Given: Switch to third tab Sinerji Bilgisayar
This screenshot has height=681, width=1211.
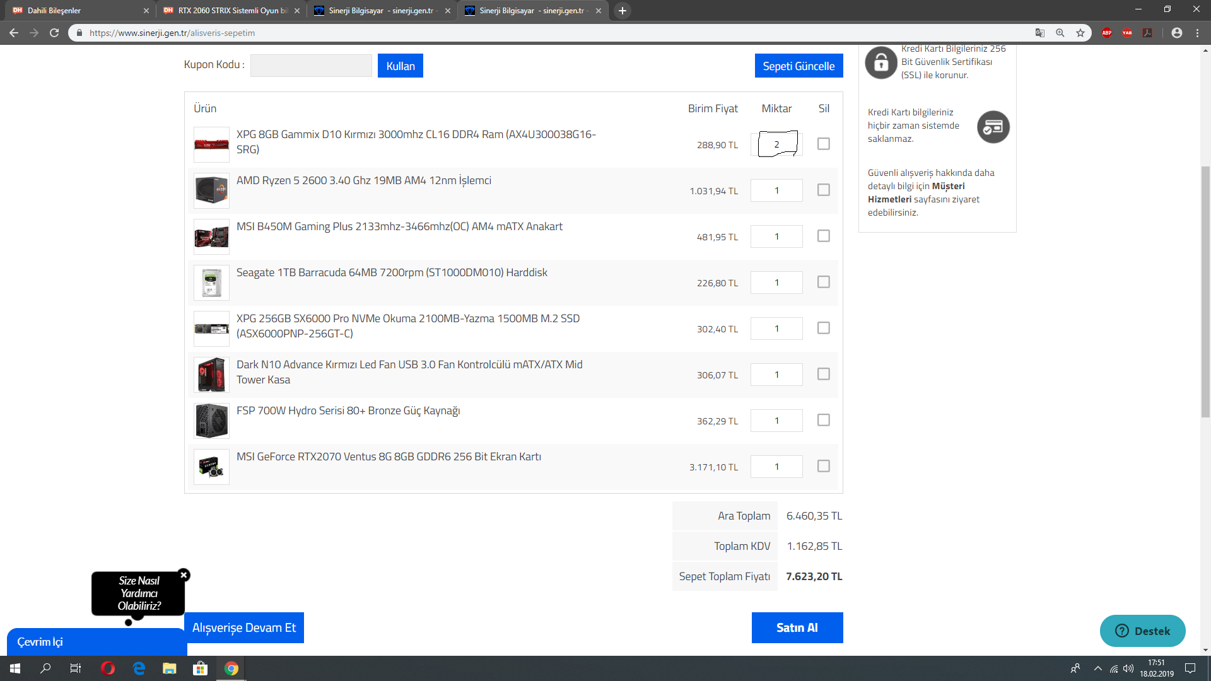Looking at the screenshot, I should tap(382, 11).
